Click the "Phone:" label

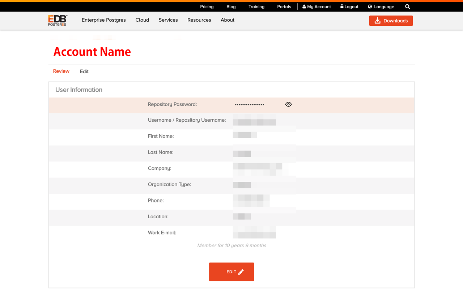pos(156,201)
